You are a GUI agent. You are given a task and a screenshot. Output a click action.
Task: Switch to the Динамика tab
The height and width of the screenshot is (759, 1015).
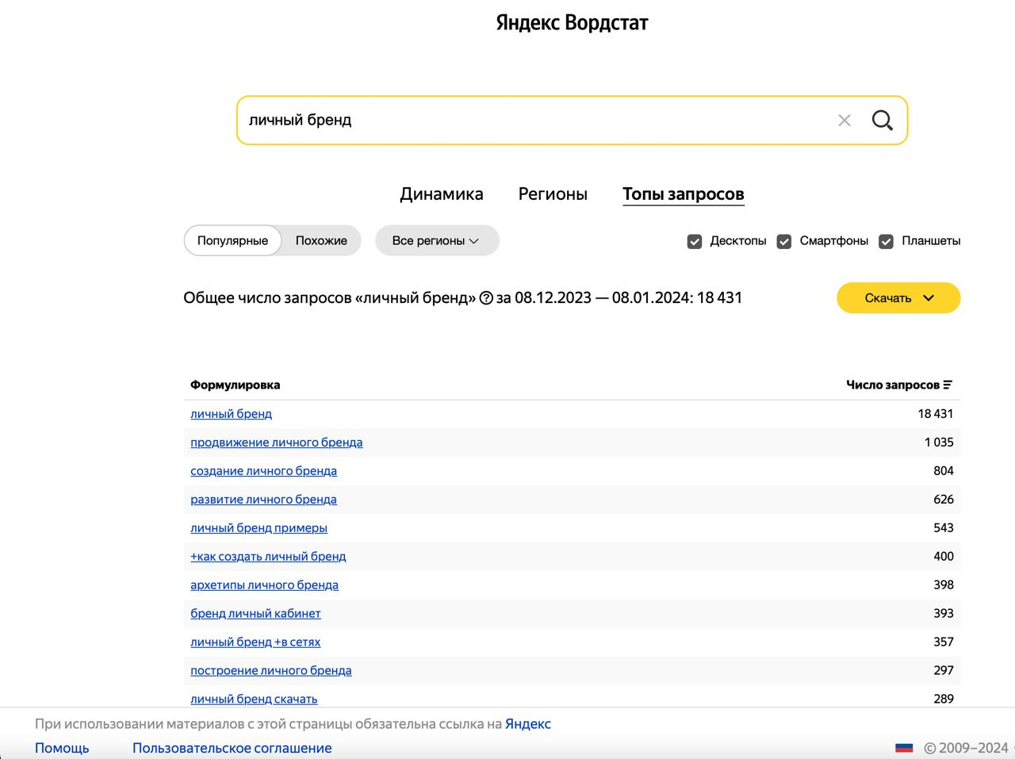pos(442,194)
